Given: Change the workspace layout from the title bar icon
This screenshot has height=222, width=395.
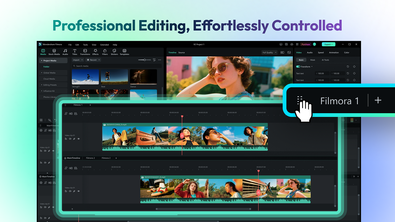Looking at the screenshot, I should click(281, 44).
